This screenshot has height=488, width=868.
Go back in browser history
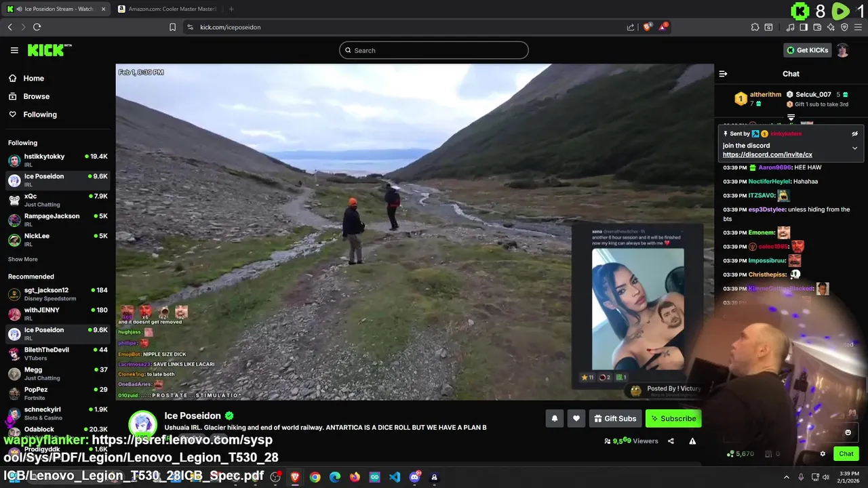click(x=9, y=27)
